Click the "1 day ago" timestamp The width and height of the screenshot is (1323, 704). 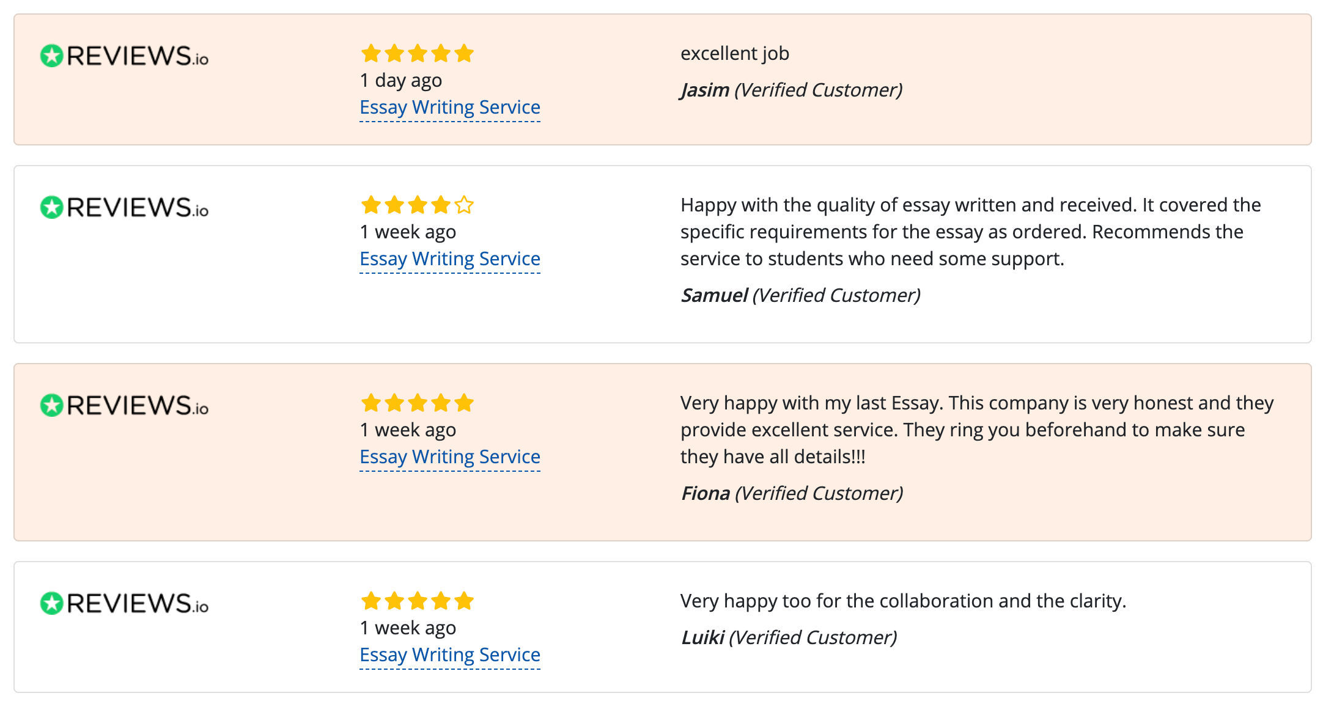pyautogui.click(x=401, y=81)
